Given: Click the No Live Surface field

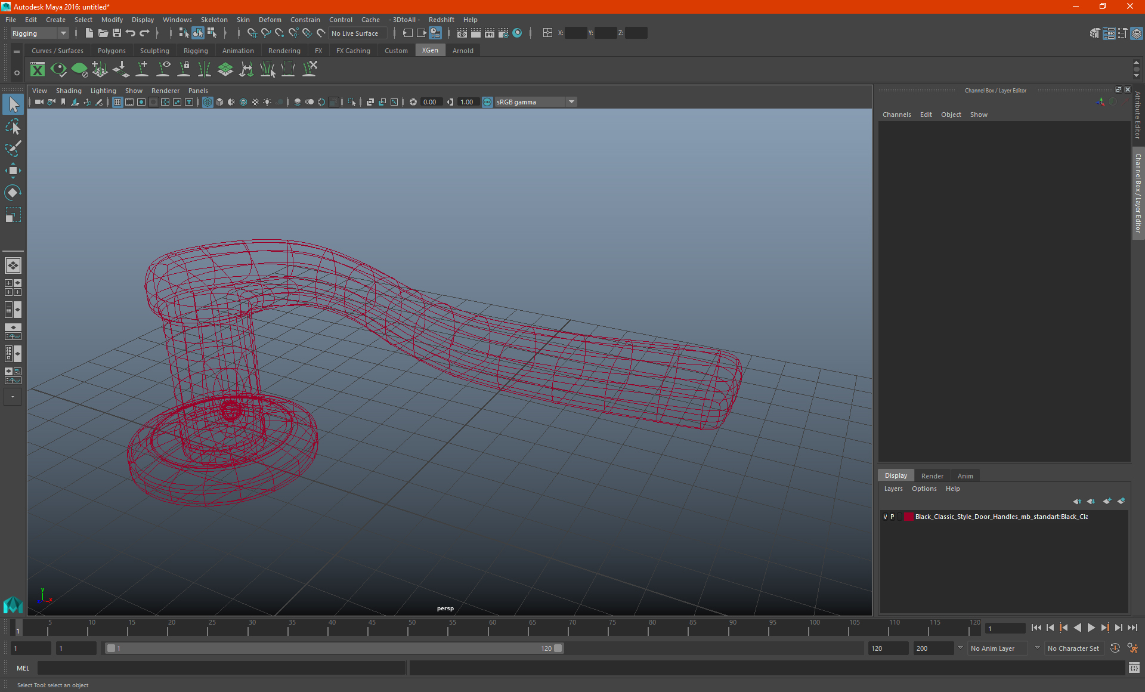Looking at the screenshot, I should click(358, 33).
